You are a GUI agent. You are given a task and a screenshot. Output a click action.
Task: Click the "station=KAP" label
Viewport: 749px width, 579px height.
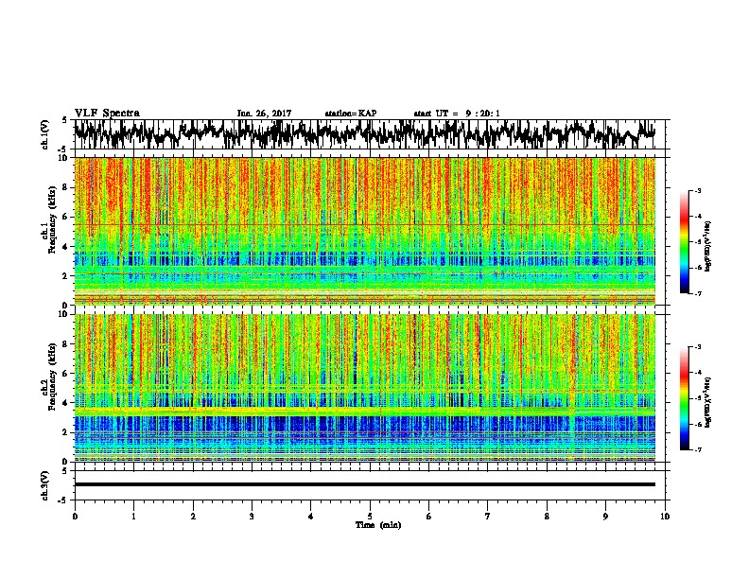(x=351, y=114)
